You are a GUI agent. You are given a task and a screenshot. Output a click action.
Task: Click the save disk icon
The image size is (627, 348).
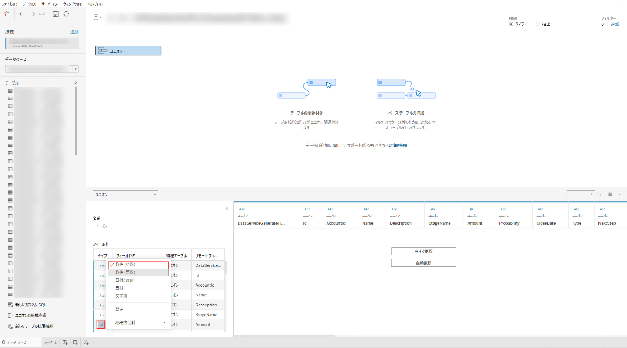click(x=56, y=14)
